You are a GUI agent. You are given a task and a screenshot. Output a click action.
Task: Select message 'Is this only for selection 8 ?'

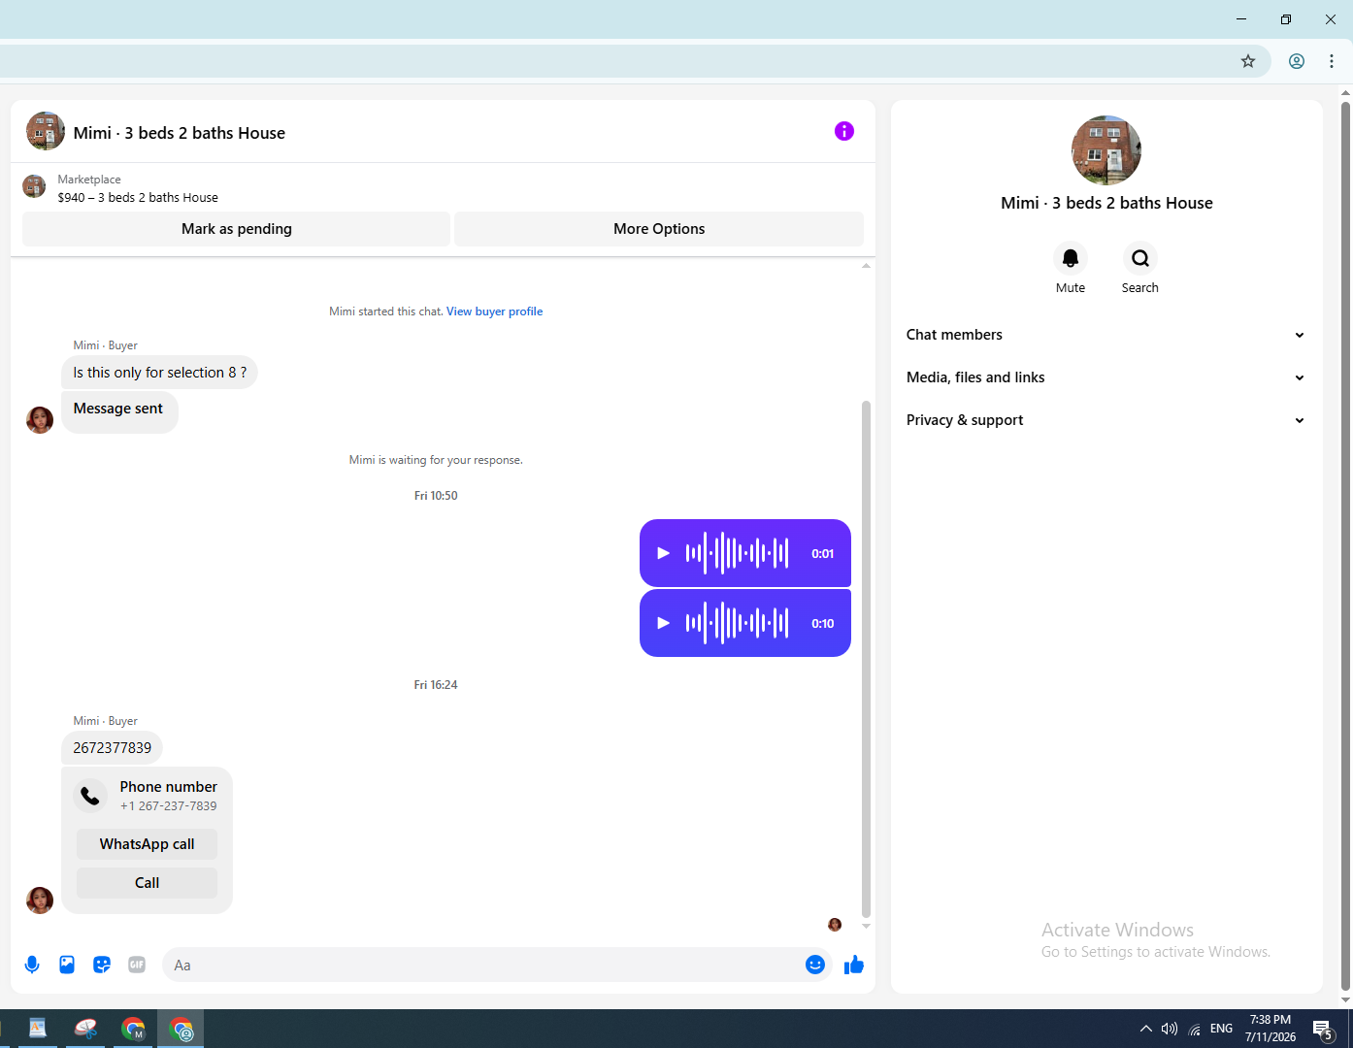pyautogui.click(x=160, y=373)
